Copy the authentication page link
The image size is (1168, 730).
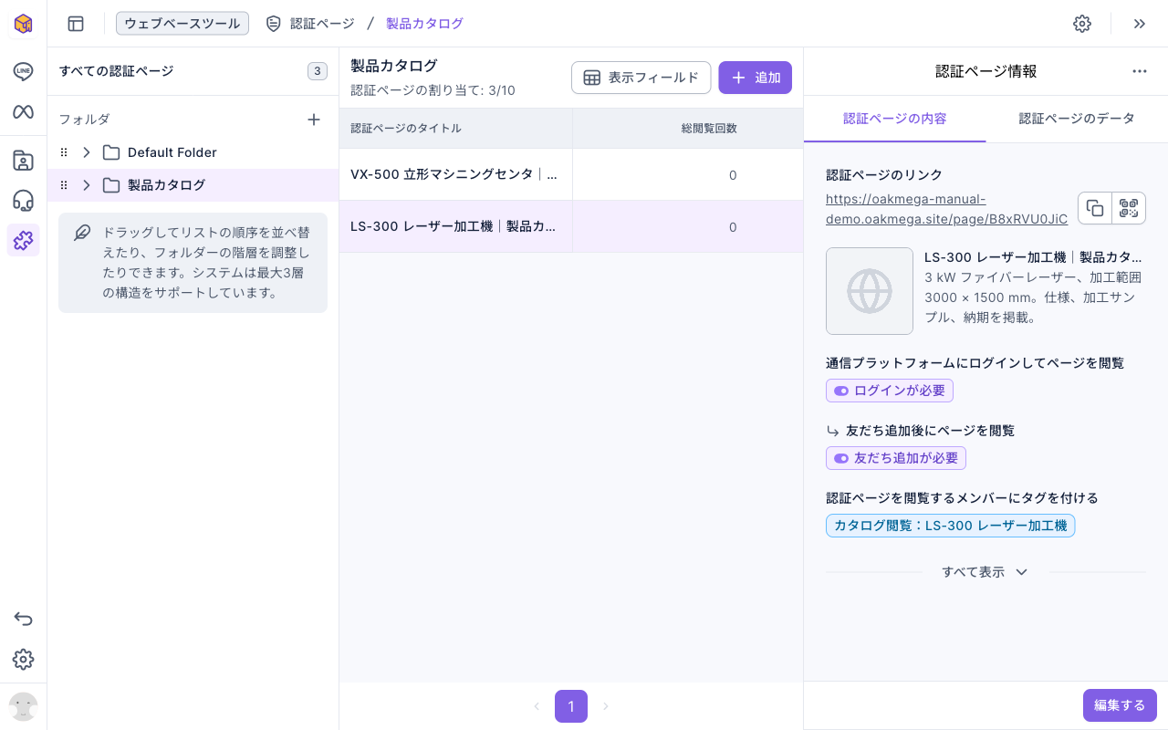click(x=1095, y=208)
